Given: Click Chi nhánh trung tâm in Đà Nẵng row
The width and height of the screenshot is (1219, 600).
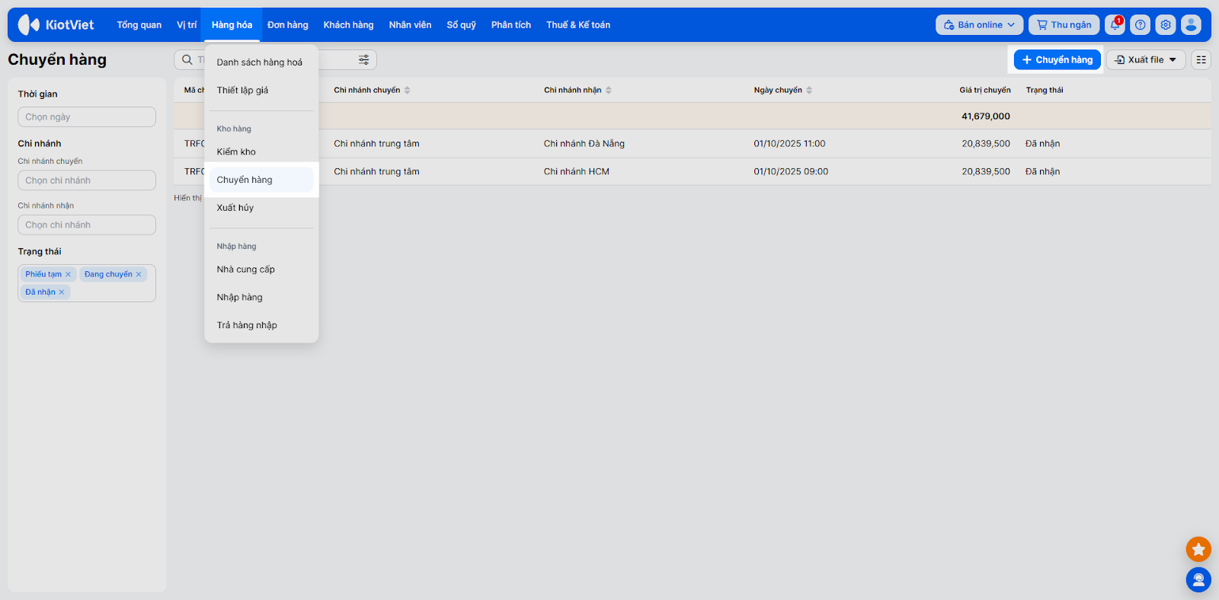Looking at the screenshot, I should pyautogui.click(x=376, y=144).
